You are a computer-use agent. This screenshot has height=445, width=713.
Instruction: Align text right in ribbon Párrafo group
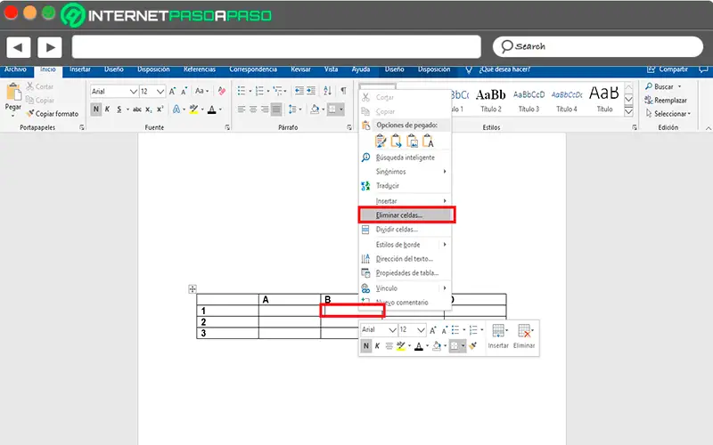[264, 109]
